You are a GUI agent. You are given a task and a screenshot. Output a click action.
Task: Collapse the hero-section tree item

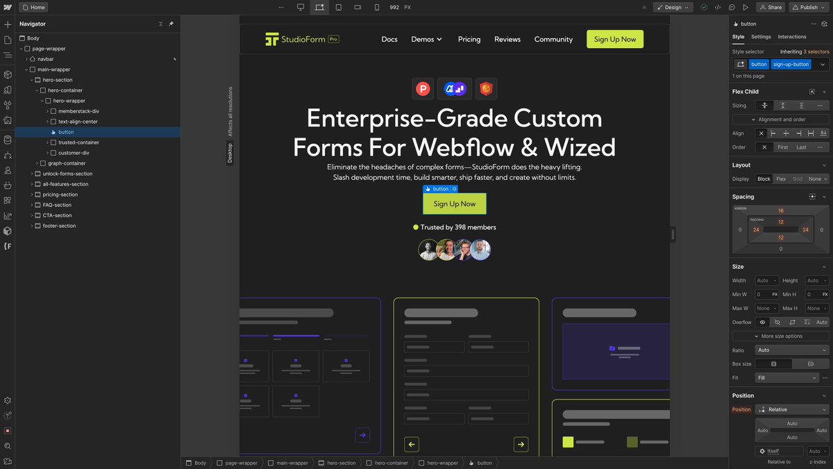pyautogui.click(x=31, y=80)
